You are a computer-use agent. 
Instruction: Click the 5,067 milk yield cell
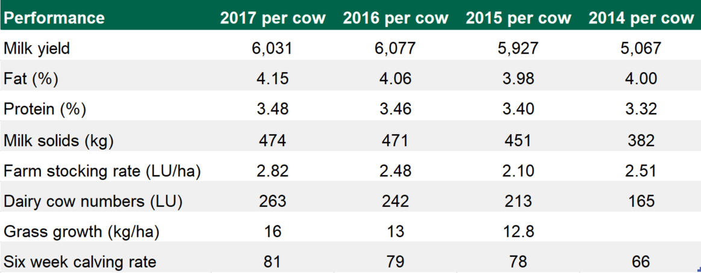[641, 48]
